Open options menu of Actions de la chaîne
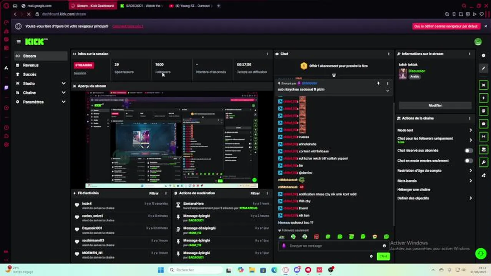The height and width of the screenshot is (276, 491). coord(469,118)
